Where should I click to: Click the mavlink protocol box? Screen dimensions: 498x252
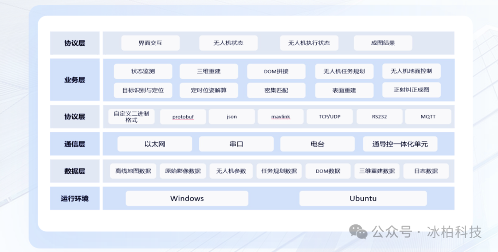pyautogui.click(x=280, y=117)
